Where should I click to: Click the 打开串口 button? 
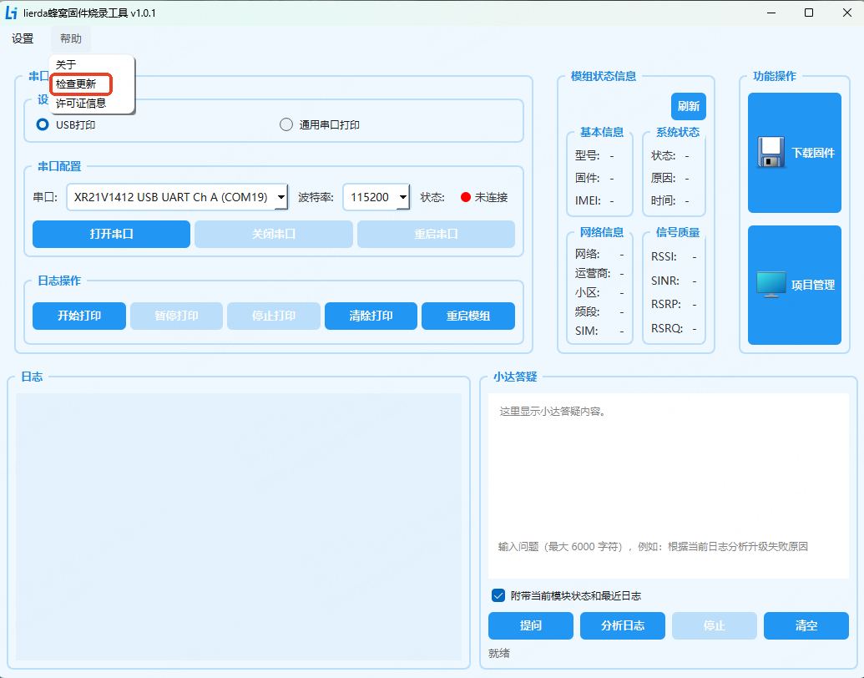coord(111,234)
